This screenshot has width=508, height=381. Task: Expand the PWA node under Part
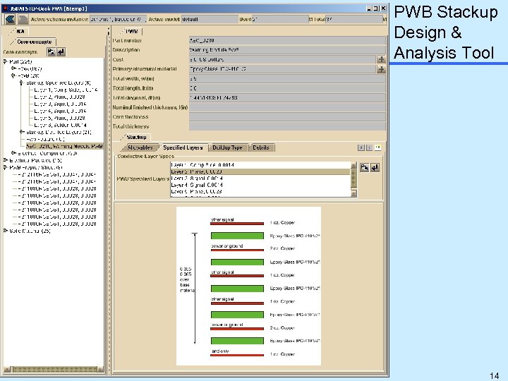13,68
